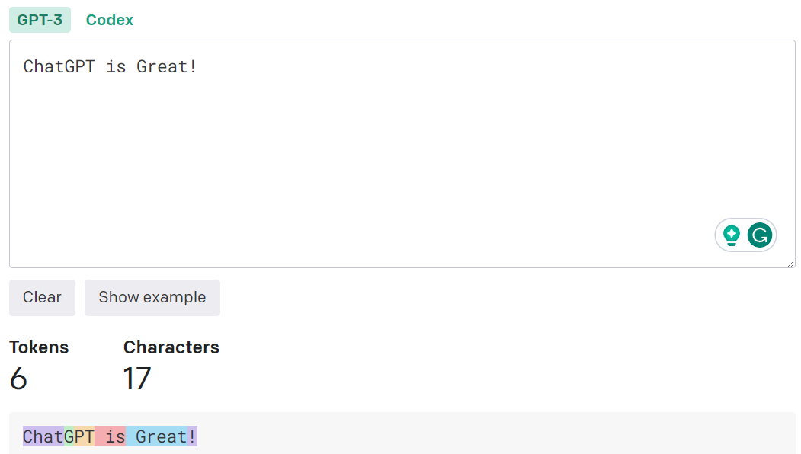Open the Grammarly G icon

click(760, 235)
